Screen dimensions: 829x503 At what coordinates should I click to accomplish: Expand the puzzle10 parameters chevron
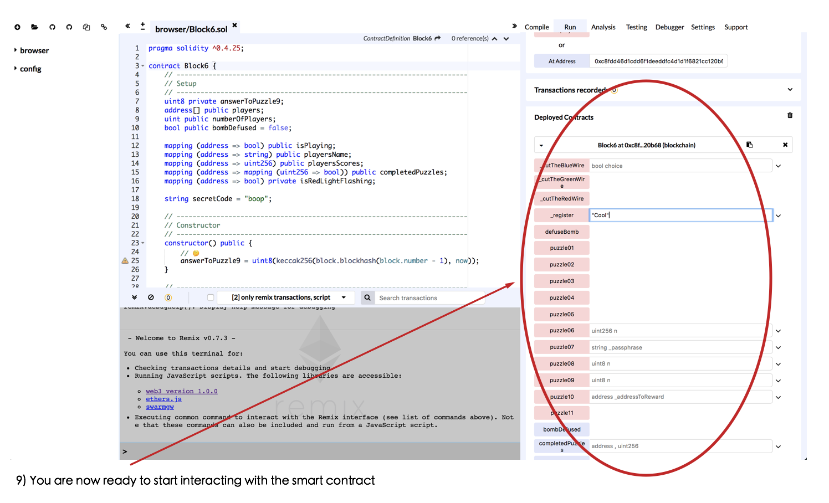click(x=778, y=397)
